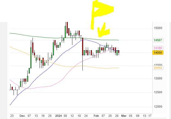Click the Mar date axis label
This screenshot has height=119, width=171.
point(124,116)
